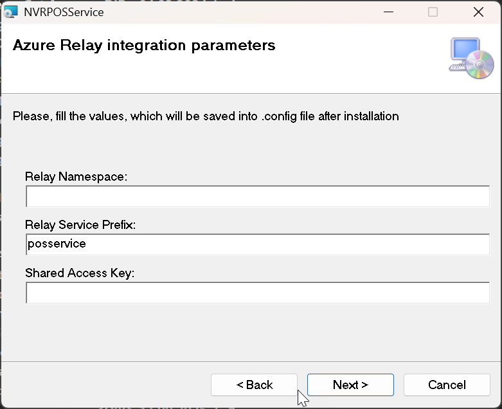Click the NVRPOSService window title text

point(63,12)
